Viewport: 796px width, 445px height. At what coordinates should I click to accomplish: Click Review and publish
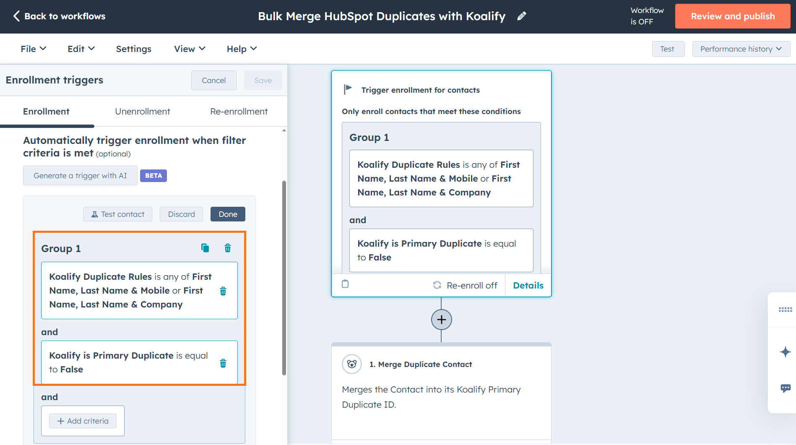click(732, 16)
